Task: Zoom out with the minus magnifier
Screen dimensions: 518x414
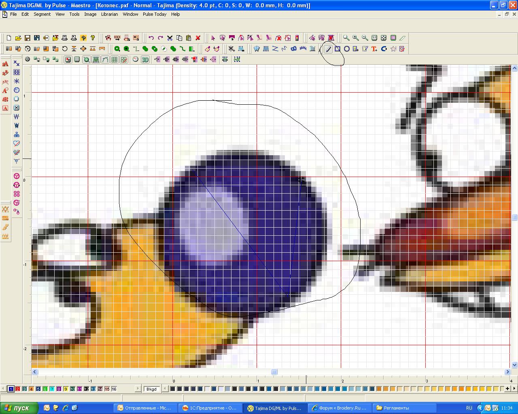Action: pos(365,38)
